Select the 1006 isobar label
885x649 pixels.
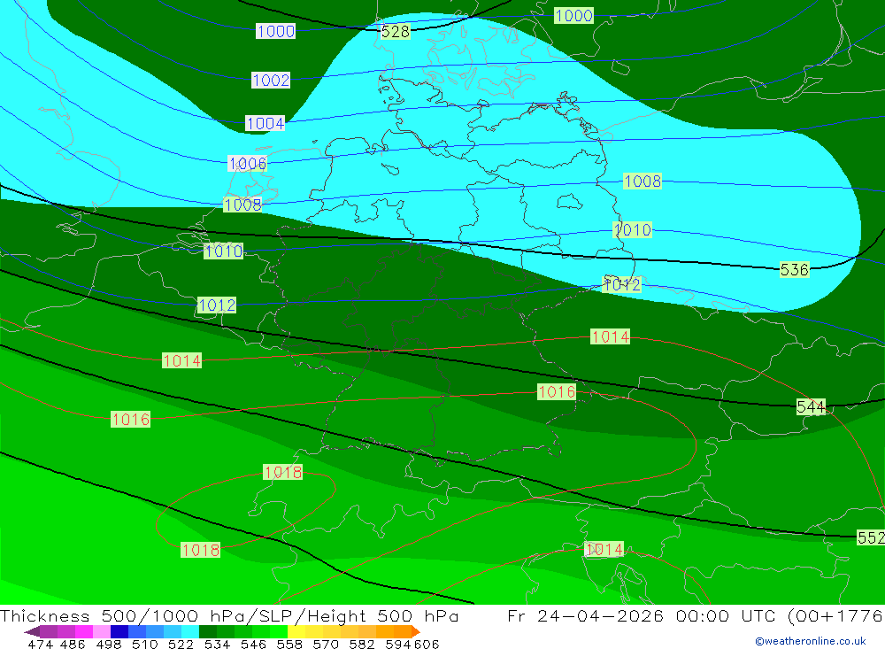pos(247,164)
